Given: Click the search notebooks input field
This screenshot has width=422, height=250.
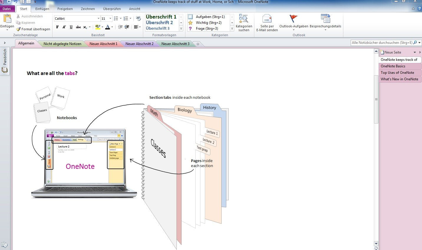Looking at the screenshot, I should pyautogui.click(x=382, y=43).
